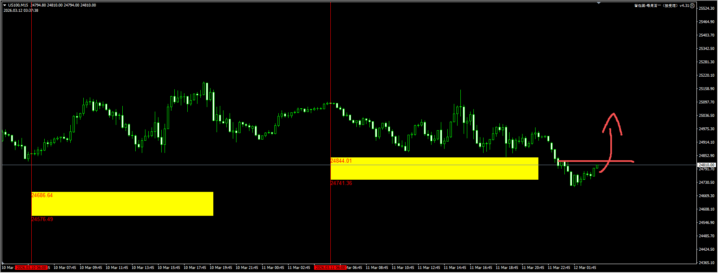Click the sad-face Expert Advisor status icon
Viewport: 718px width, 273px height.
pyautogui.click(x=692, y=6)
